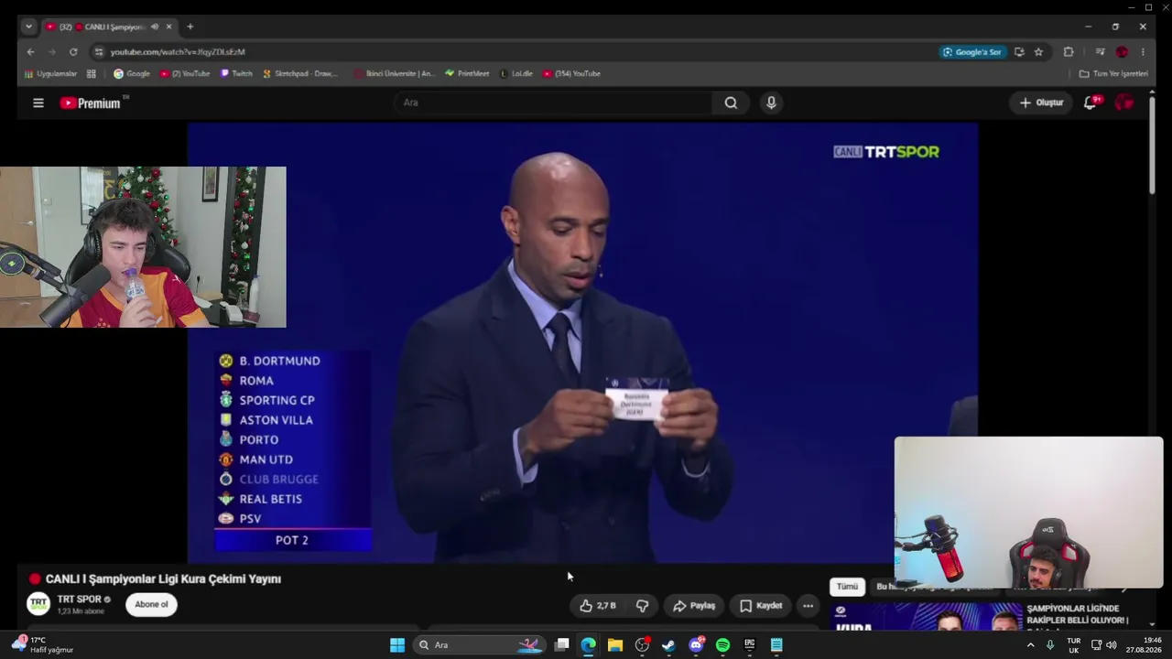Click the Windows taskbar search box
The image size is (1172, 659).
point(479,645)
